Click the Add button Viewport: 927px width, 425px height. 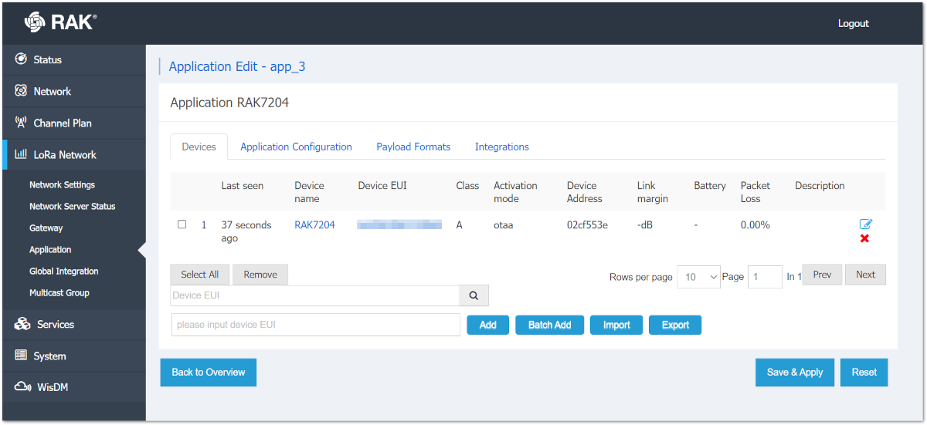pyautogui.click(x=488, y=325)
